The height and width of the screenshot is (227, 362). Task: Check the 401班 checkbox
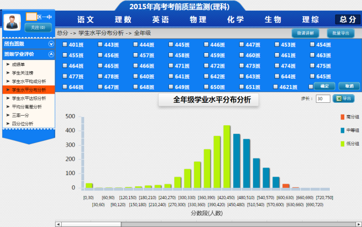tap(65, 44)
